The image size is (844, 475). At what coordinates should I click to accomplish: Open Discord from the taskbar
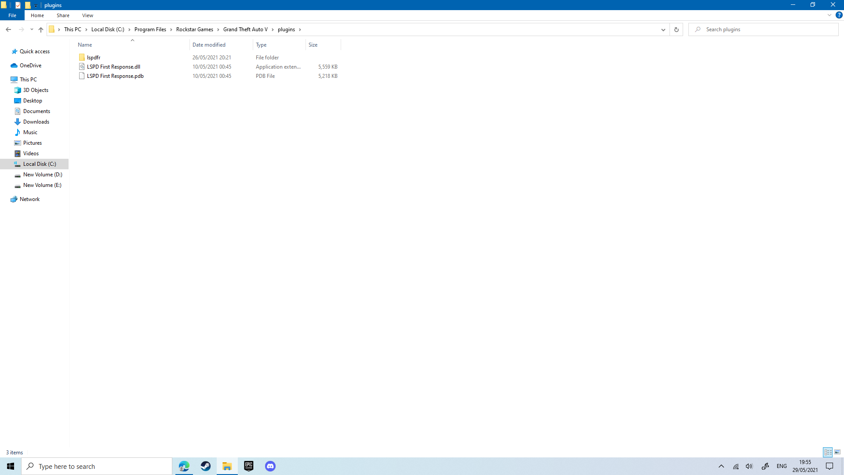(x=270, y=466)
